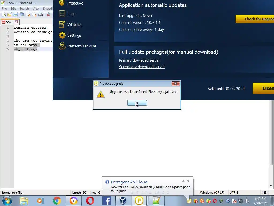Click the Protegent AV Cloud notification title
This screenshot has height=206, width=274.
coord(129,182)
